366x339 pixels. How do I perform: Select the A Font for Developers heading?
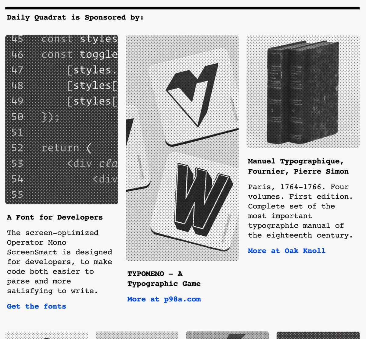55,217
